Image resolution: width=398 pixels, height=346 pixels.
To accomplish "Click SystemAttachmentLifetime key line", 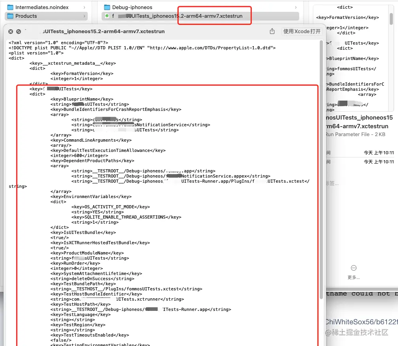I will pos(96,273).
